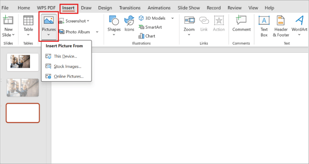309x164 pixels.
Task: Click the Pictures icon in ribbon
Action: 49,20
